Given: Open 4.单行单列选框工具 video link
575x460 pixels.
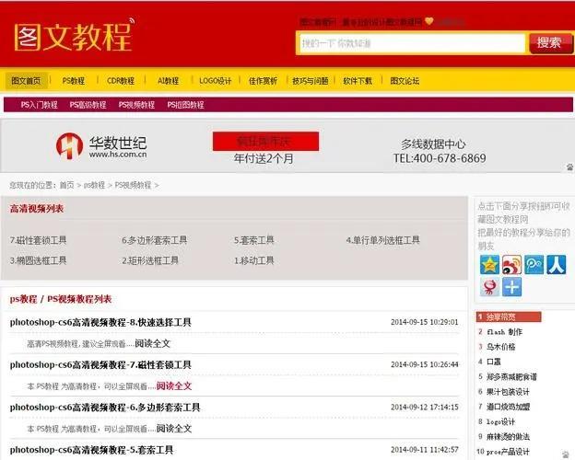Looking at the screenshot, I should point(382,240).
